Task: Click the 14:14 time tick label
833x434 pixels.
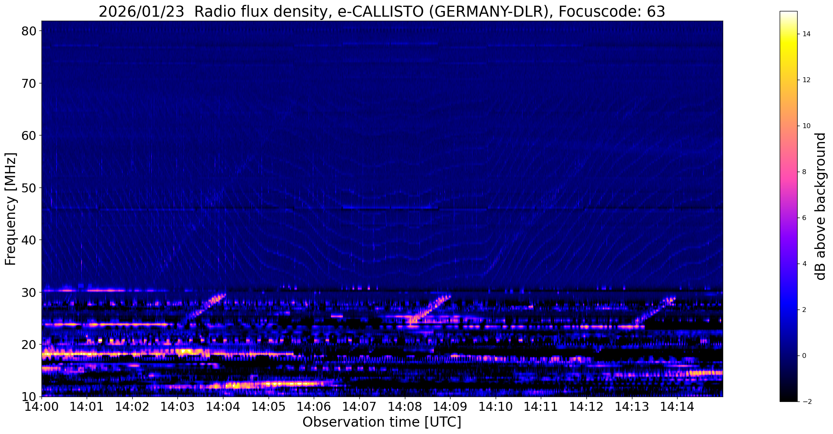Action: [x=677, y=406]
